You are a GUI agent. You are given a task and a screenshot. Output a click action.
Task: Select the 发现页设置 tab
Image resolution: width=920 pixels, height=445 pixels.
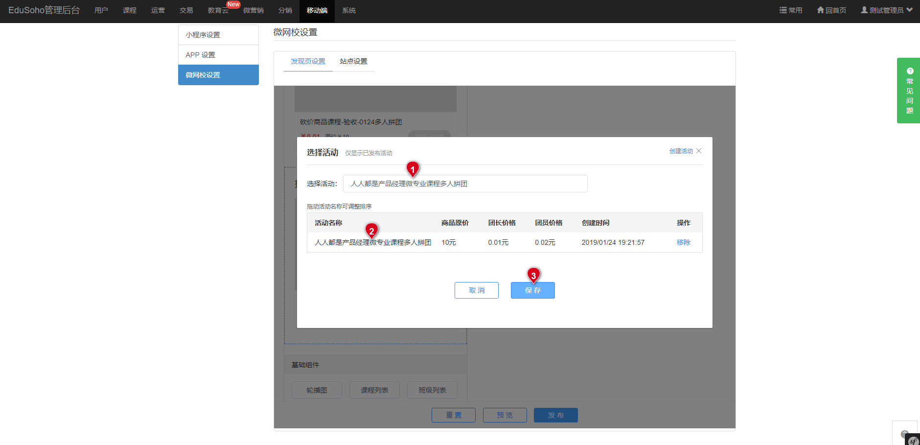[x=308, y=61]
